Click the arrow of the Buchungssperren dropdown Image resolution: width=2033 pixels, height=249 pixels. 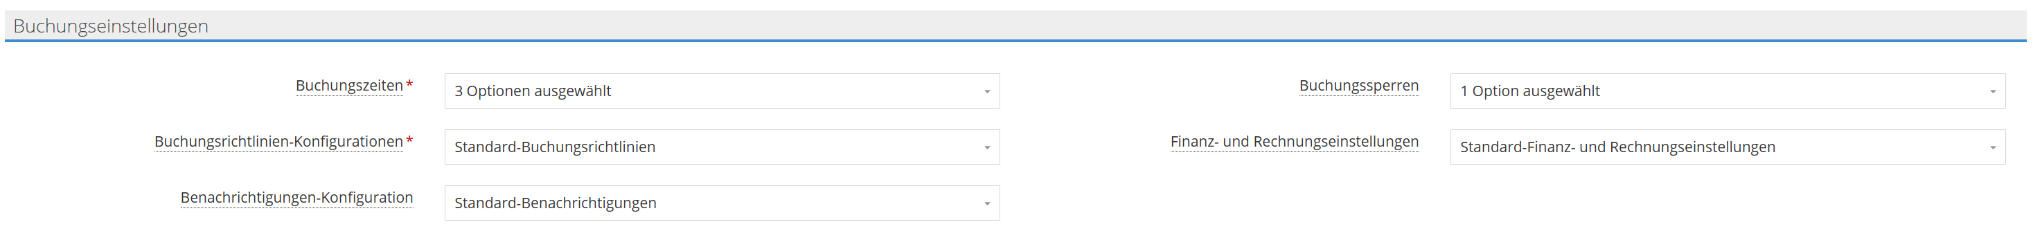(x=1992, y=91)
